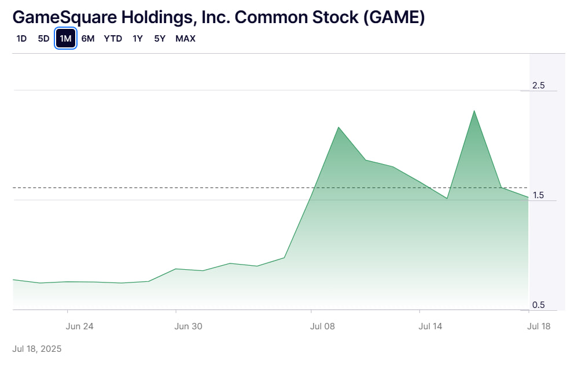Show the MAX time range
The image size is (567, 368).
186,38
